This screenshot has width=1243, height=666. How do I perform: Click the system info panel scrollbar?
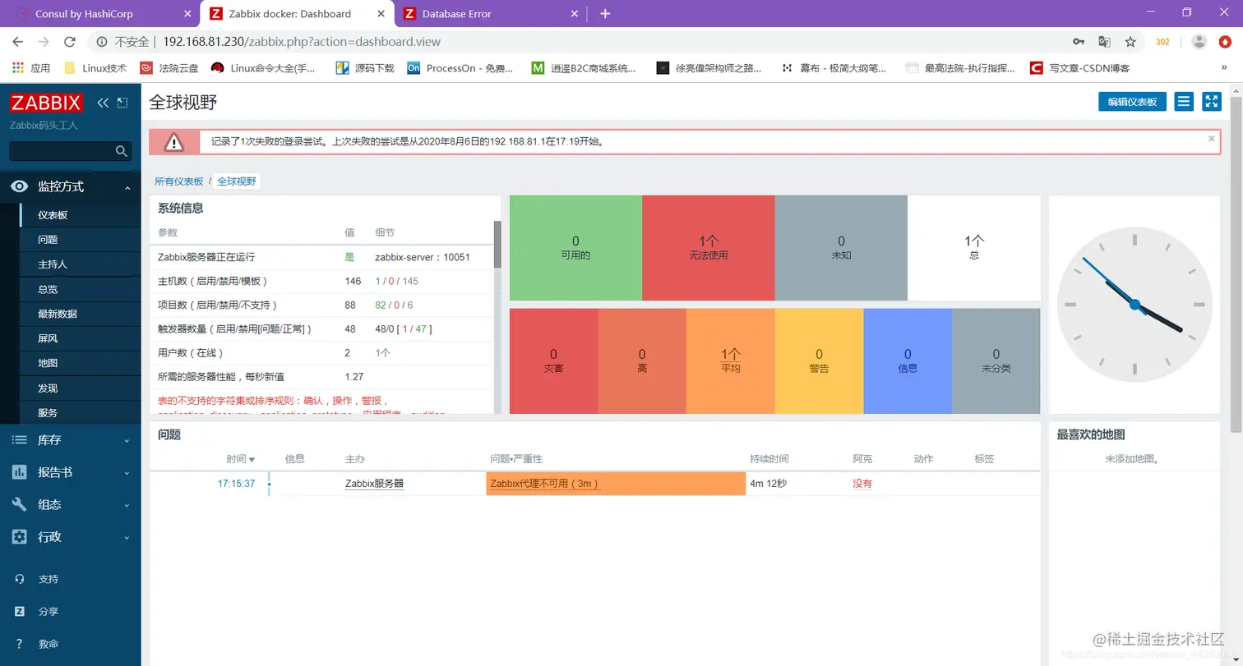point(497,244)
